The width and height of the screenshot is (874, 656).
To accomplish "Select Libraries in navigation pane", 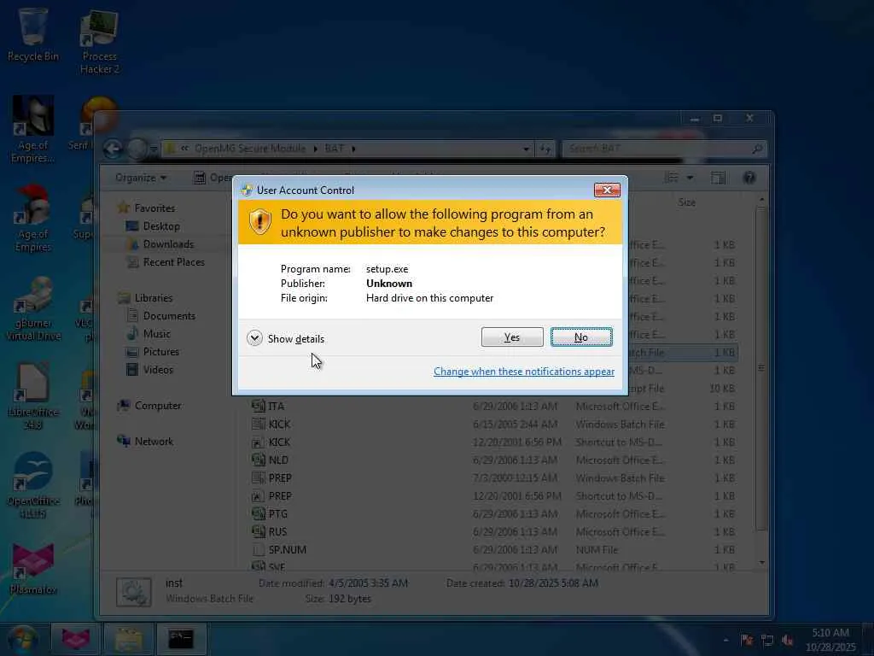I will pos(145,298).
